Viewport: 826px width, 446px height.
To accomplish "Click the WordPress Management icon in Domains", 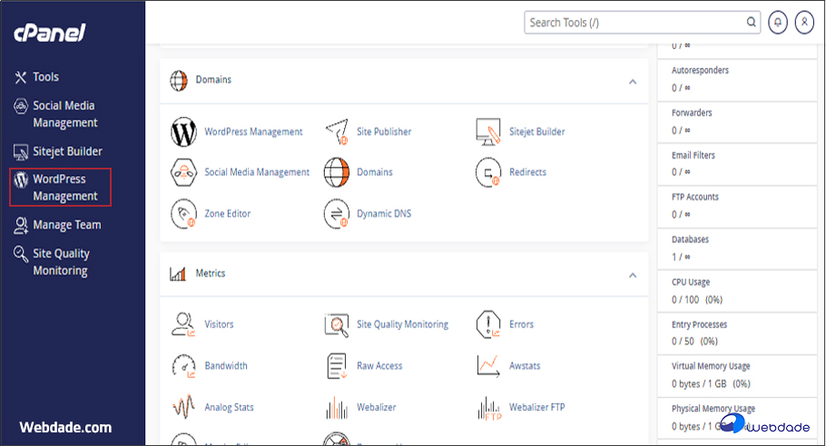I will click(183, 132).
